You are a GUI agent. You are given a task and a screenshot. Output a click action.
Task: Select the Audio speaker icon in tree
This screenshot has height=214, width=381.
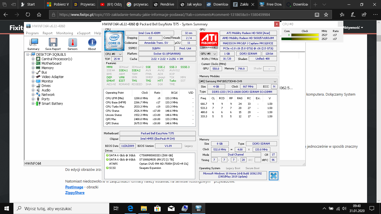(38, 90)
